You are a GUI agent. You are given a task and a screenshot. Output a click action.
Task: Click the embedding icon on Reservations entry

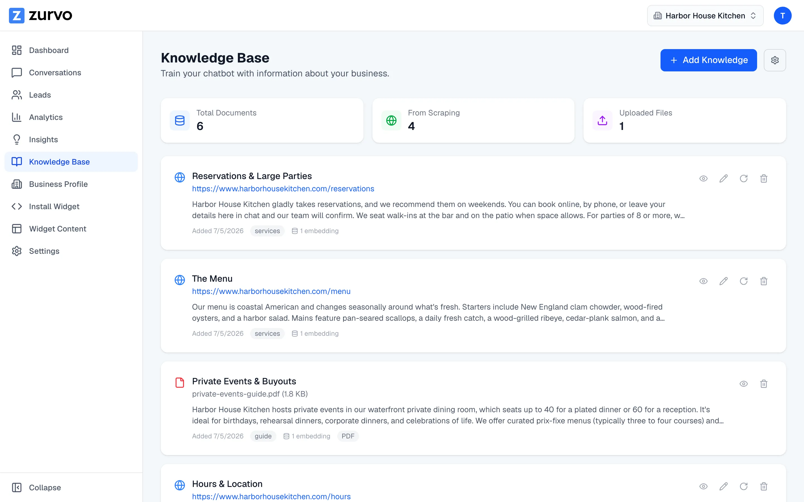295,231
